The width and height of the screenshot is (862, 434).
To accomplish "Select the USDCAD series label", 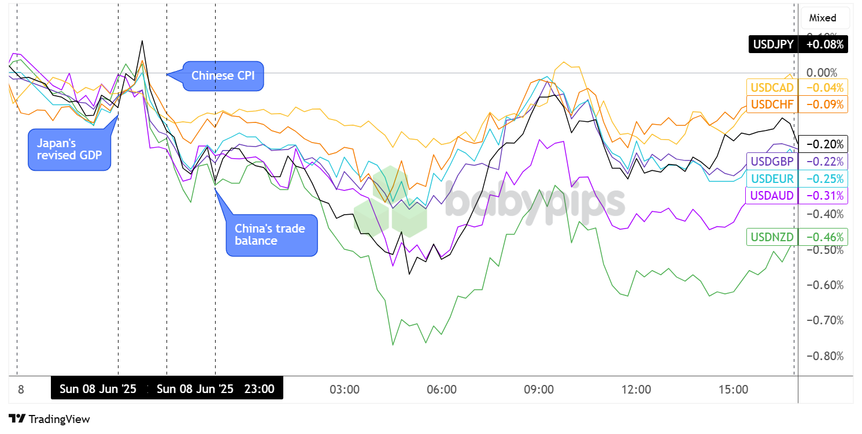I will click(772, 88).
